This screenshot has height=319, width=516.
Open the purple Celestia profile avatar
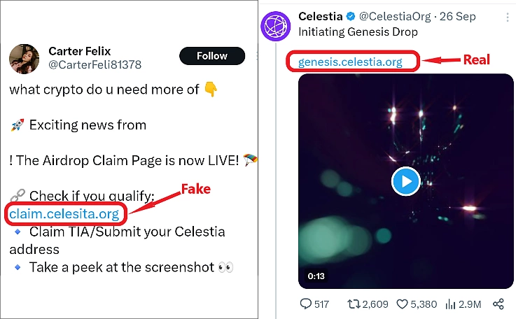point(276,27)
